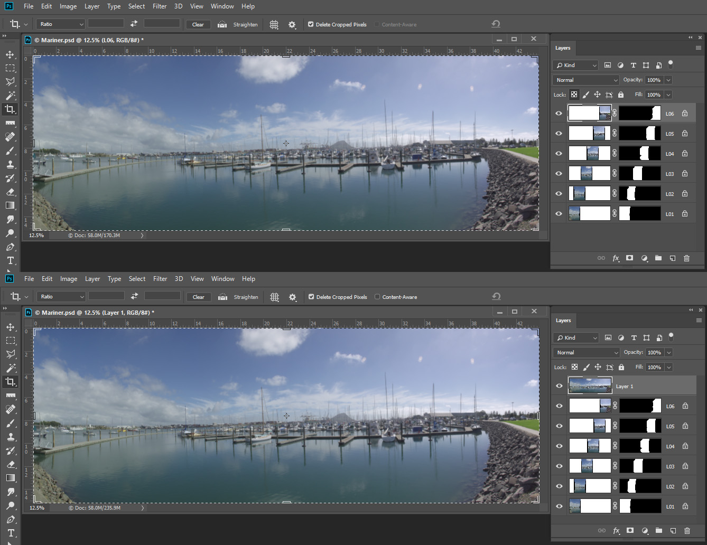This screenshot has height=545, width=707.
Task: Choose the Eraser tool in the lower toolbar
Action: (11, 464)
